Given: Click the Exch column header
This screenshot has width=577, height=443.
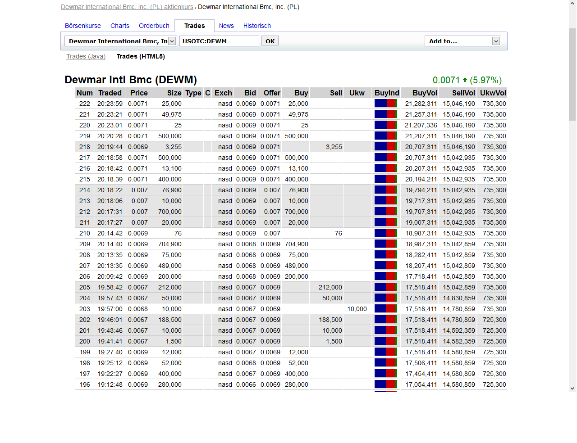Looking at the screenshot, I should [223, 93].
